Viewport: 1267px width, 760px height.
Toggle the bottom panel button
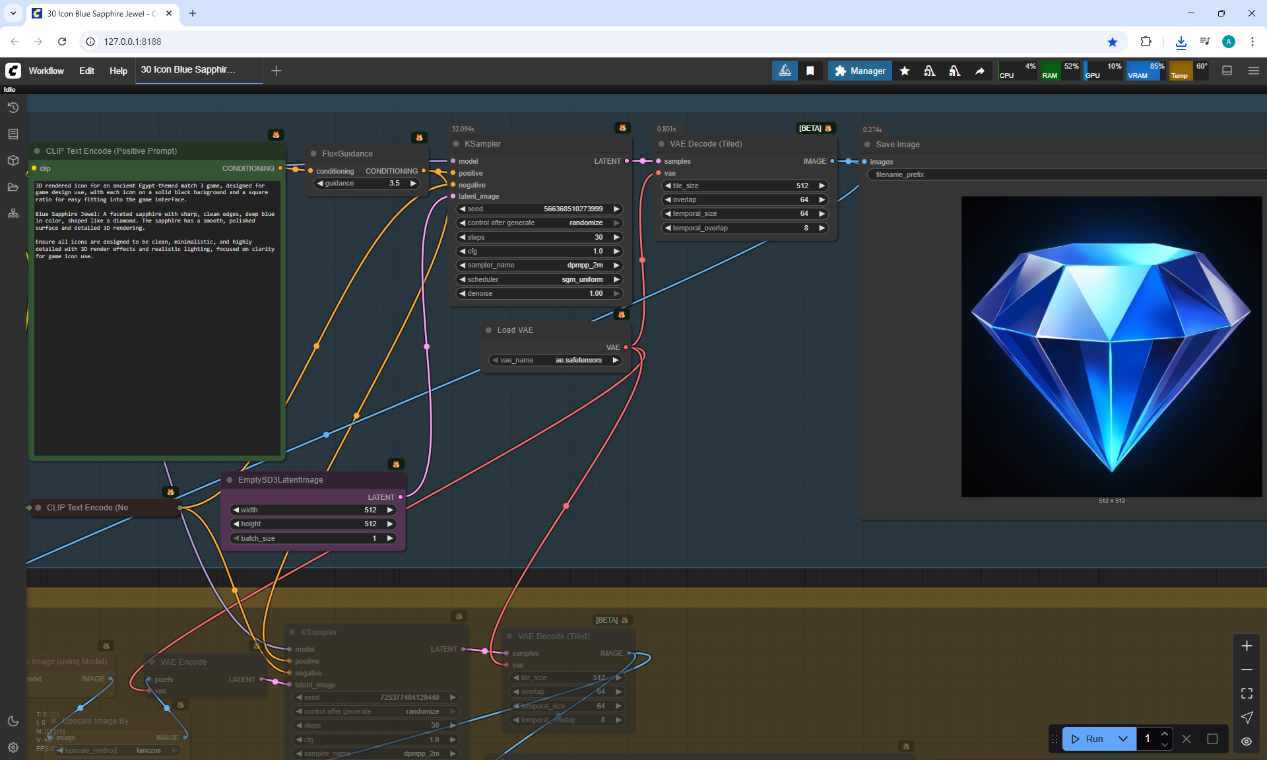(1227, 71)
